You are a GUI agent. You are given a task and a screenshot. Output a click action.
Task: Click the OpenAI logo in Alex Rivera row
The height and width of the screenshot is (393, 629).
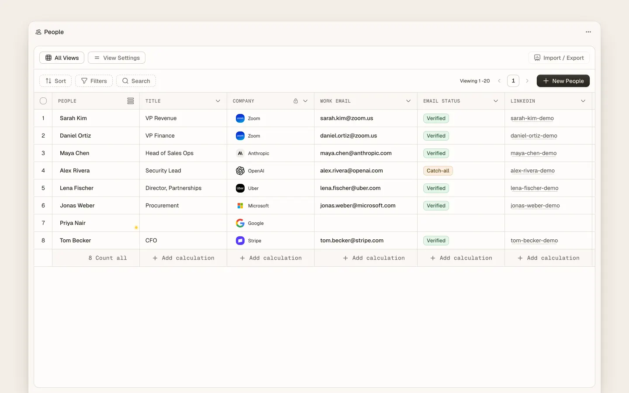(x=240, y=171)
